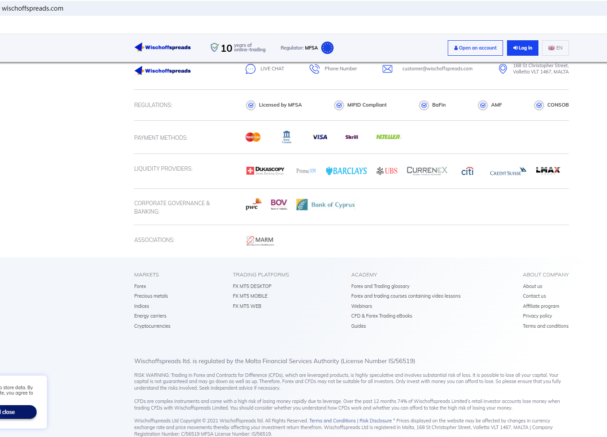Click the Bank Transfer payment icon
The height and width of the screenshot is (437, 607).
[x=287, y=137]
